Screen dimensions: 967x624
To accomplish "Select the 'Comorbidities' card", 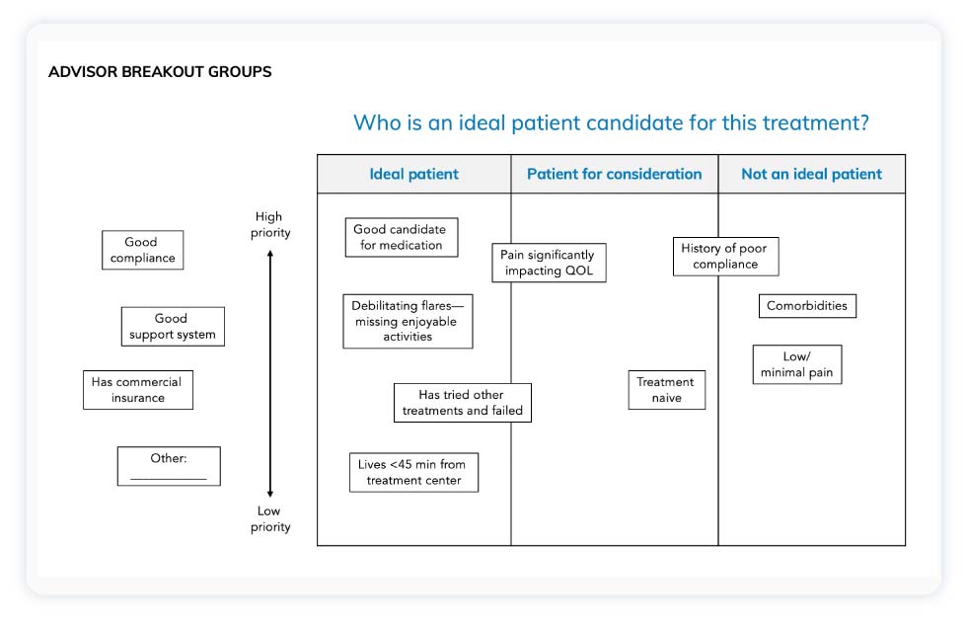I will pos(807,306).
